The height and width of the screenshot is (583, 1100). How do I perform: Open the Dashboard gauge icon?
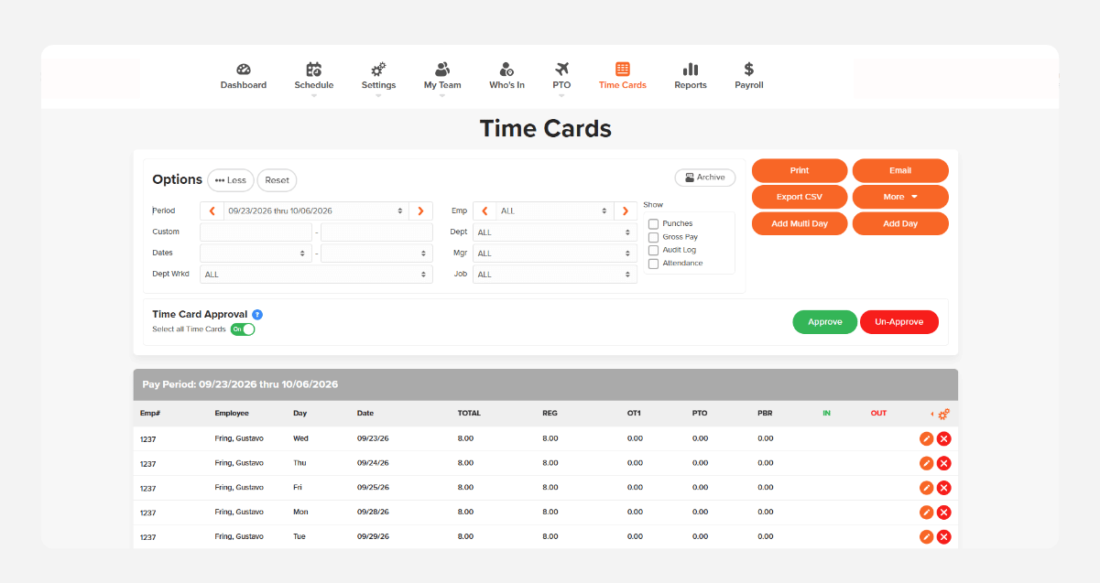pos(243,70)
